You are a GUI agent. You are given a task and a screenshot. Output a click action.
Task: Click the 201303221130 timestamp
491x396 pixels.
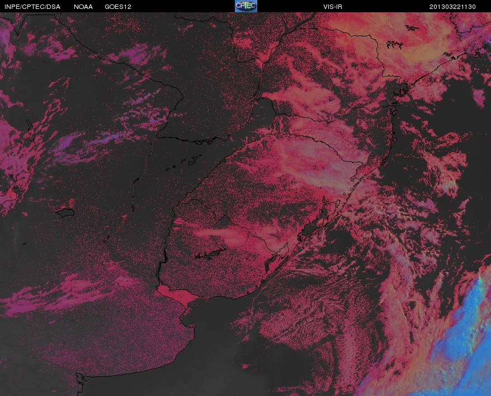[x=452, y=7]
